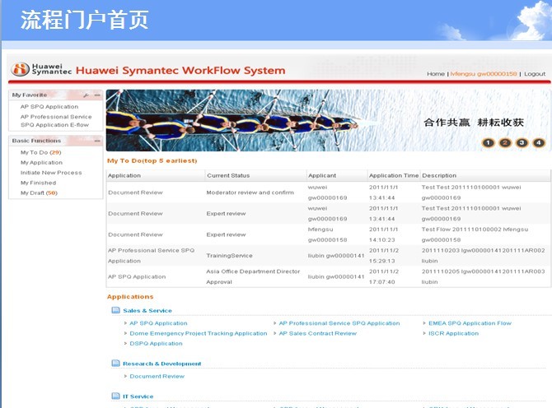Switch banner to slide 1
The height and width of the screenshot is (408, 552).
click(488, 142)
